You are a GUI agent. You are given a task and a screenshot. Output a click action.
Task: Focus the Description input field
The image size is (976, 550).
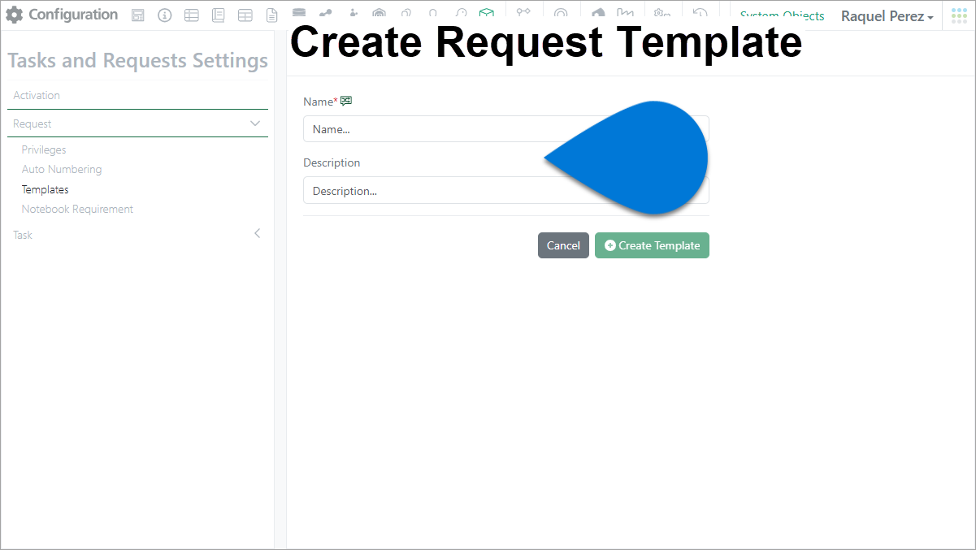(505, 191)
